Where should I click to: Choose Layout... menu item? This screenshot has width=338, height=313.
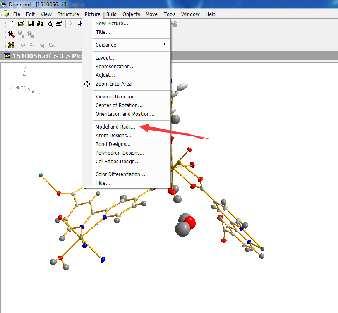(x=126, y=58)
